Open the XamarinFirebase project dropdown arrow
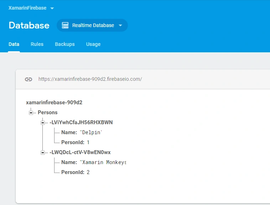 (52, 8)
